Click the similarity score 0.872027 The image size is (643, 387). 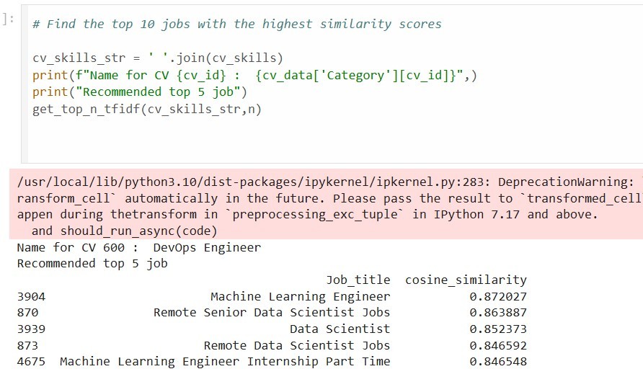[498, 296]
